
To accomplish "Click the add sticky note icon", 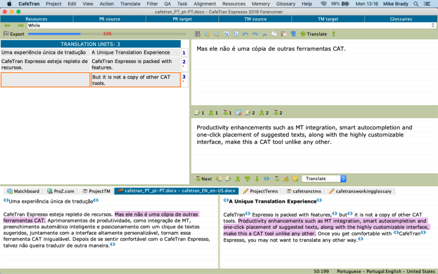I will [295, 179].
